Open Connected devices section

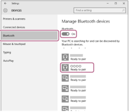[x=14, y=27]
